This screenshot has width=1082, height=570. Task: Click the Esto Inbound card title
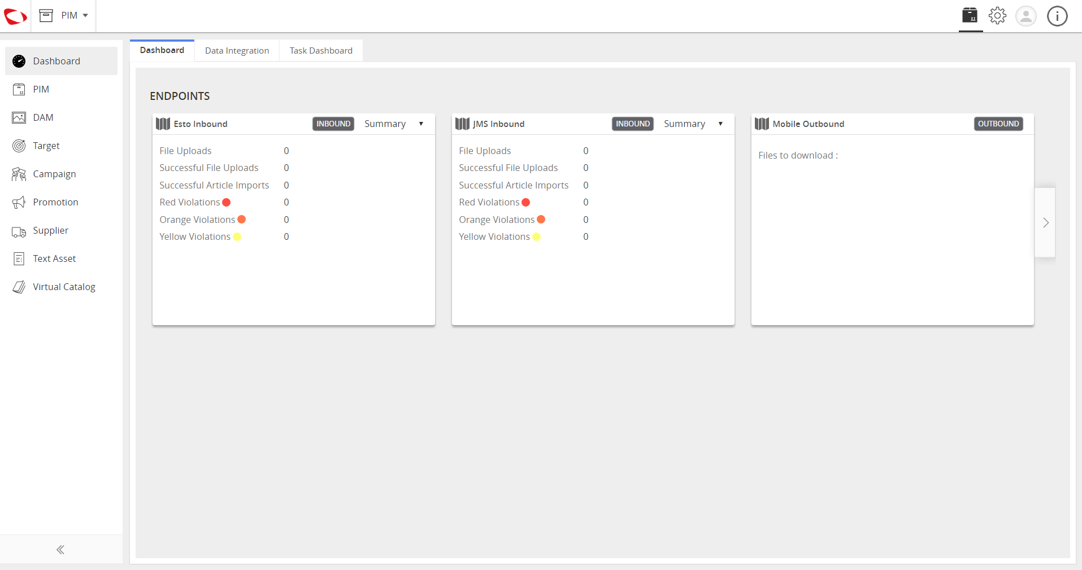point(201,124)
